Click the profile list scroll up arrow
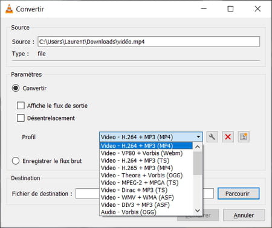Viewport: 272px width, 228px height. click(198, 147)
